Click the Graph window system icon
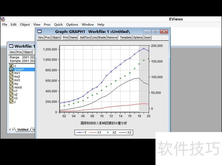 39,31
